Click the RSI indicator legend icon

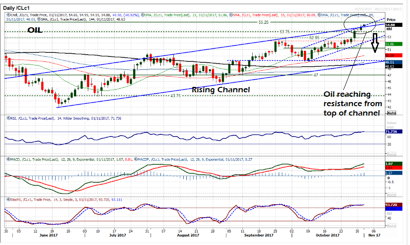coord(8,118)
